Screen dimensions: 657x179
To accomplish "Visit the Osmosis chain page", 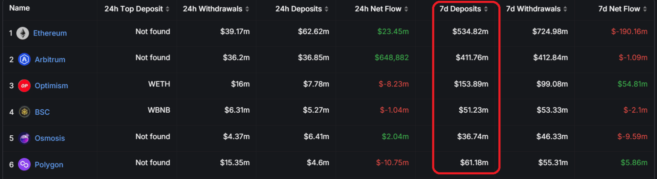I will coord(50,138).
